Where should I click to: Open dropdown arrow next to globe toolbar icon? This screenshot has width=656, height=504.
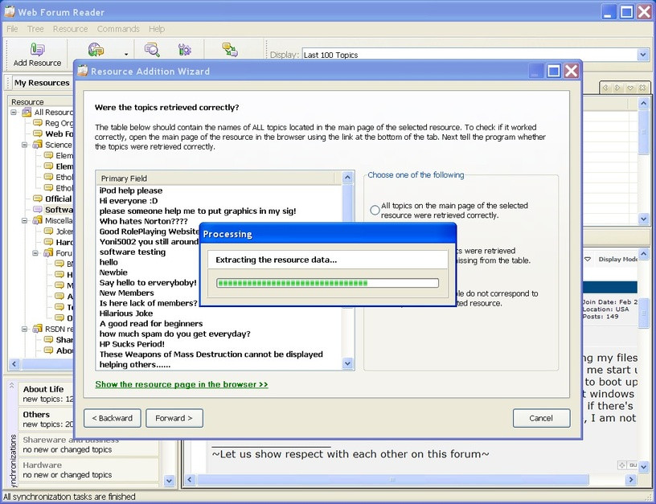tap(126, 55)
